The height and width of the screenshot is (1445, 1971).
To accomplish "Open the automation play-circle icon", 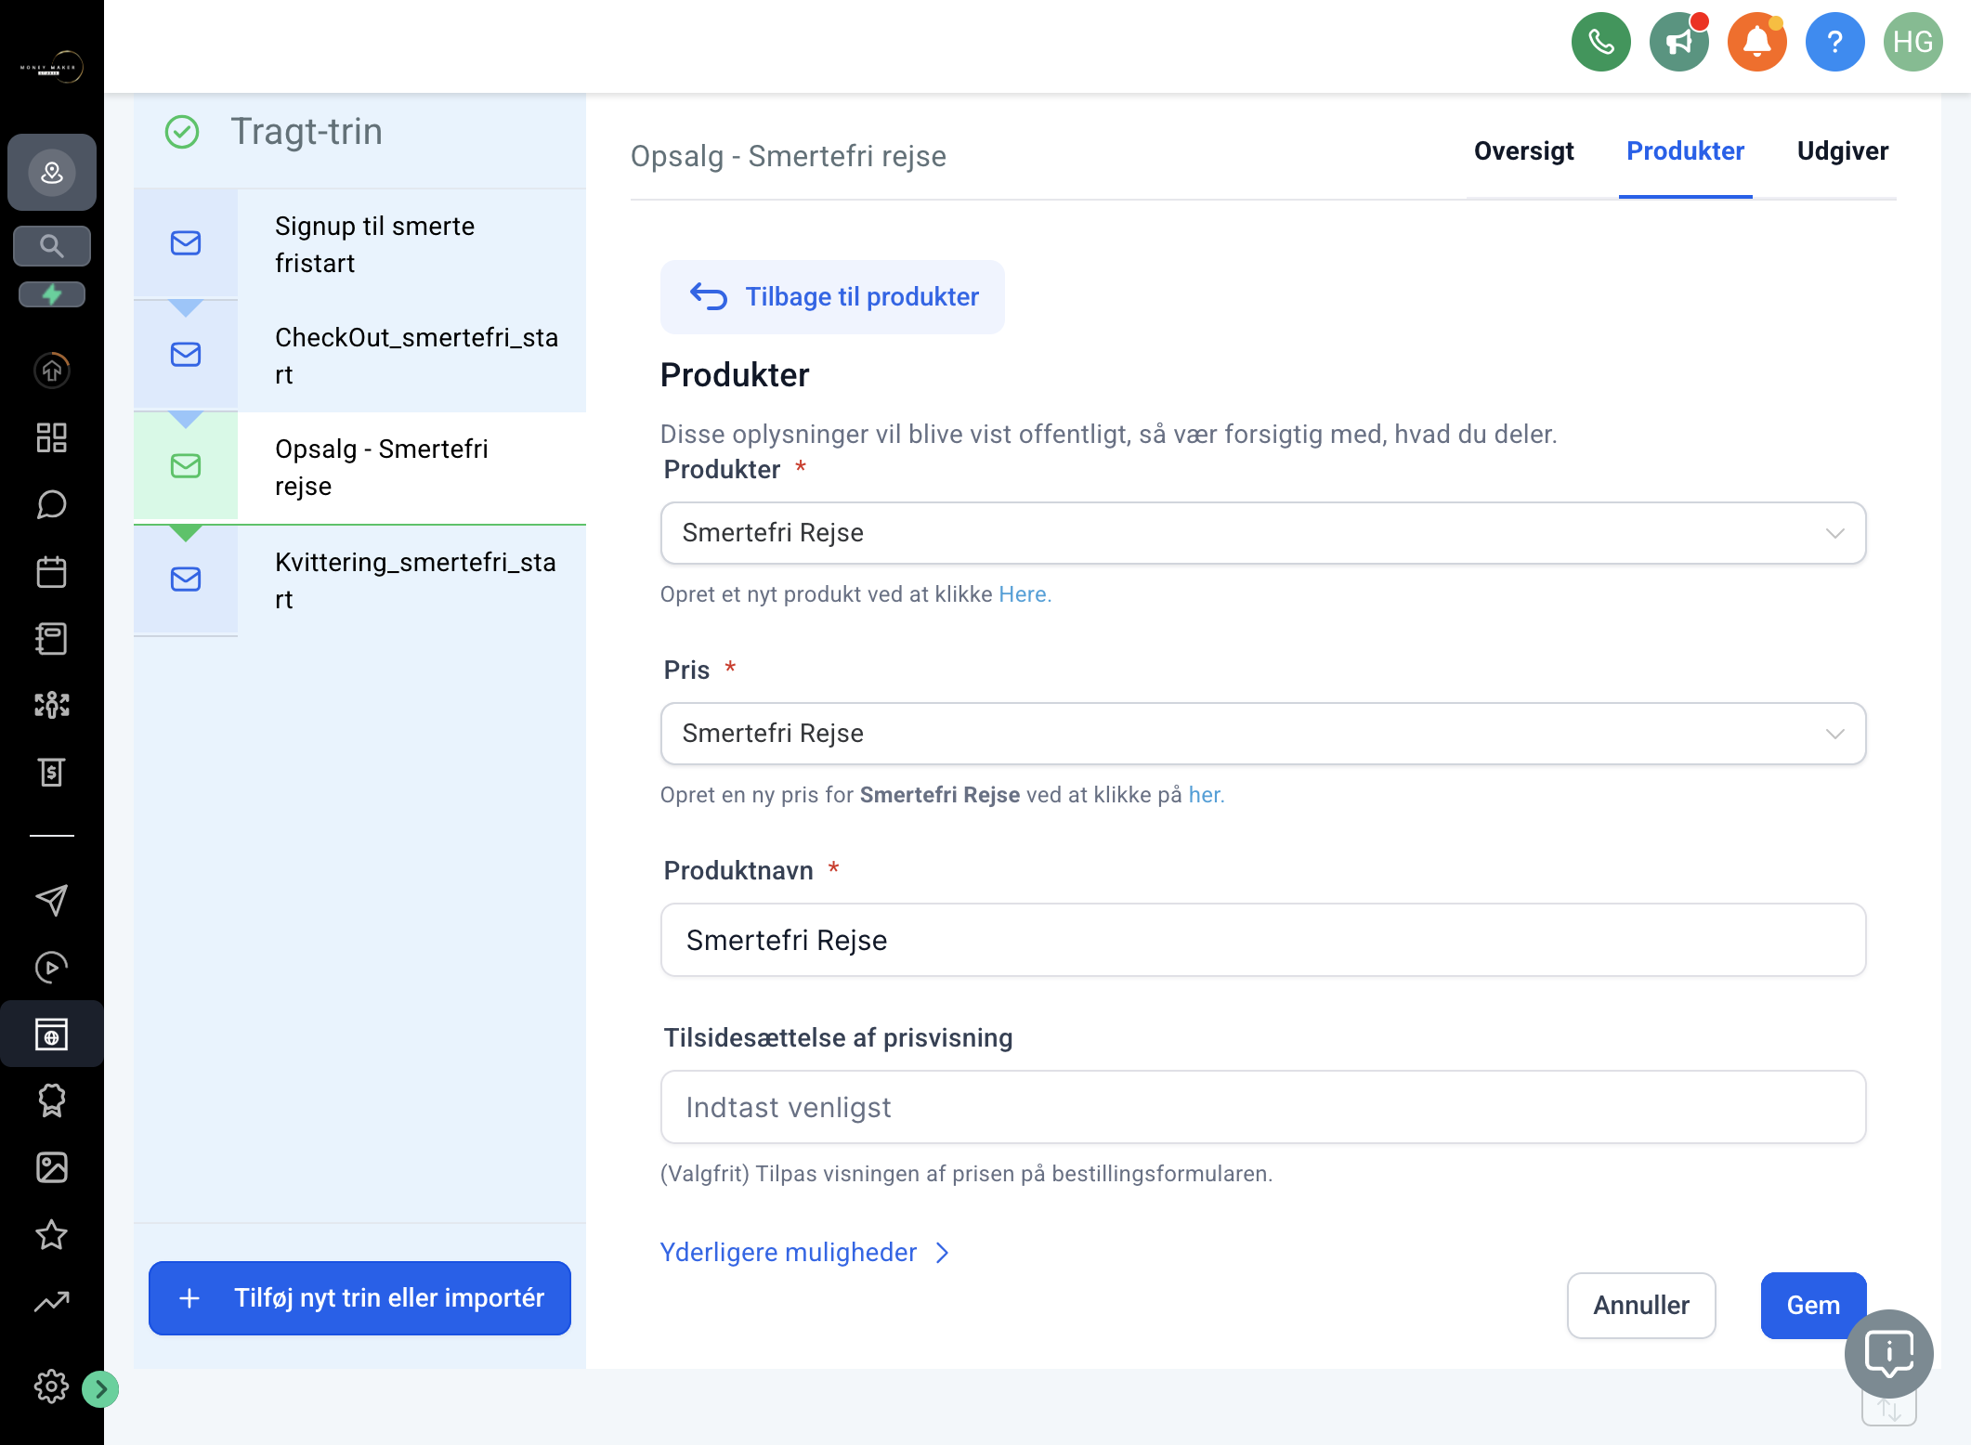I will (x=52, y=967).
